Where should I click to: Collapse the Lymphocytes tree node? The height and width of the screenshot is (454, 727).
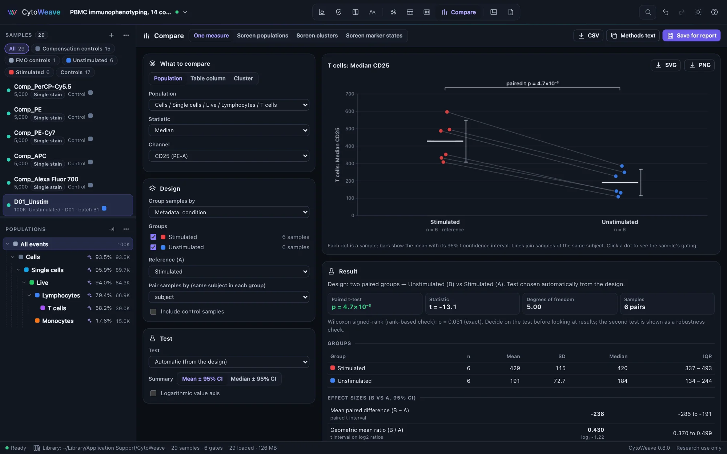tap(29, 295)
